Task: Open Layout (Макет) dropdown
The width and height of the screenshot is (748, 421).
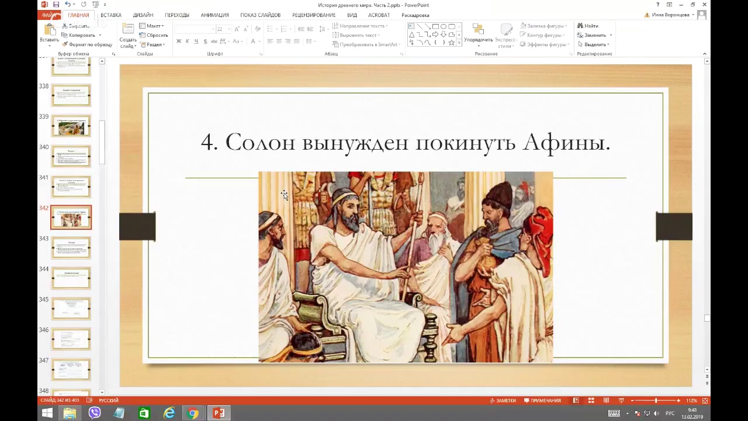Action: pos(152,26)
